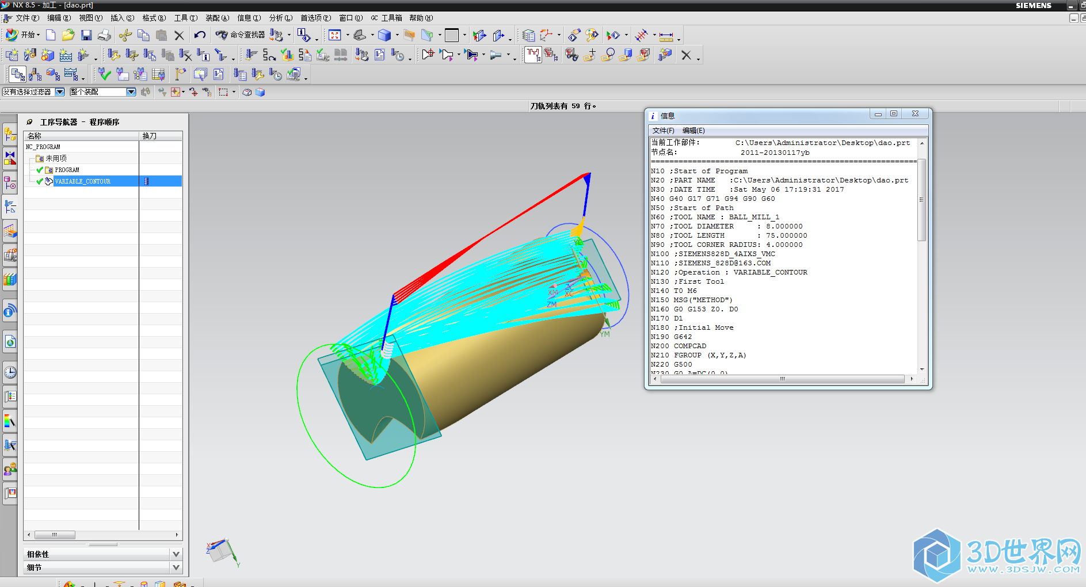Switch to Geometry View
The height and width of the screenshot is (587, 1086).
pyautogui.click(x=53, y=74)
